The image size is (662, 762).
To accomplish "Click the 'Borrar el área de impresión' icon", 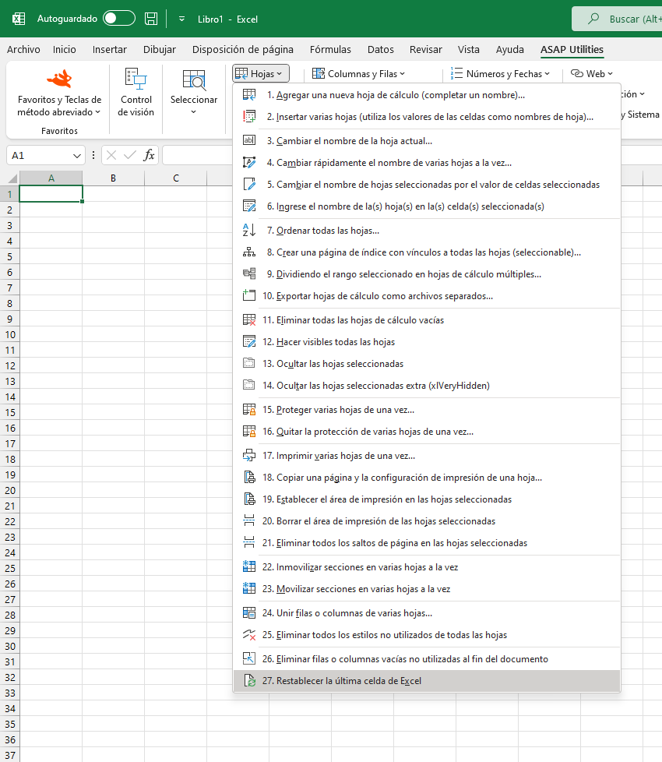I will 249,521.
